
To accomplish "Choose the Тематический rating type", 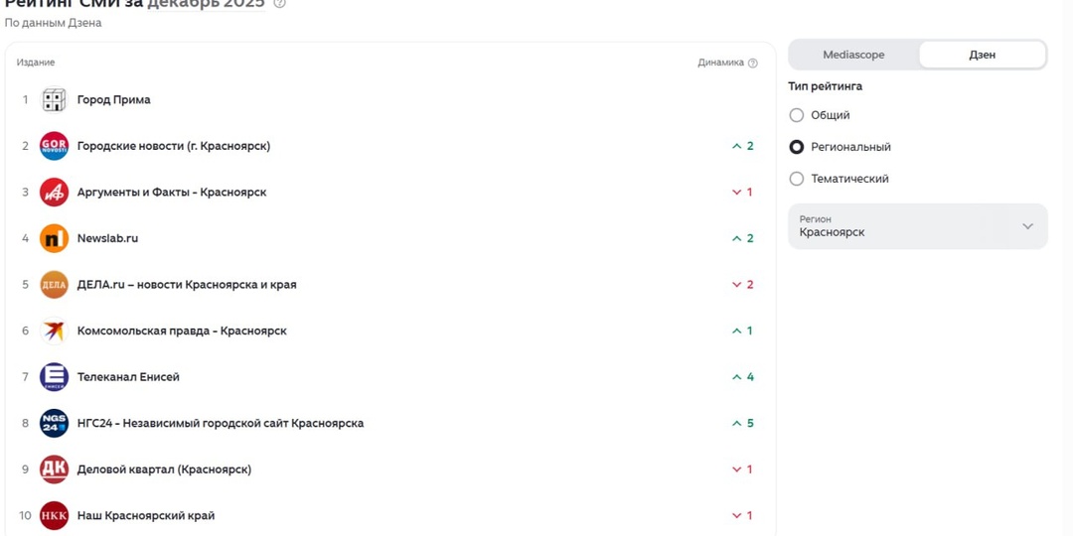I will pyautogui.click(x=797, y=179).
